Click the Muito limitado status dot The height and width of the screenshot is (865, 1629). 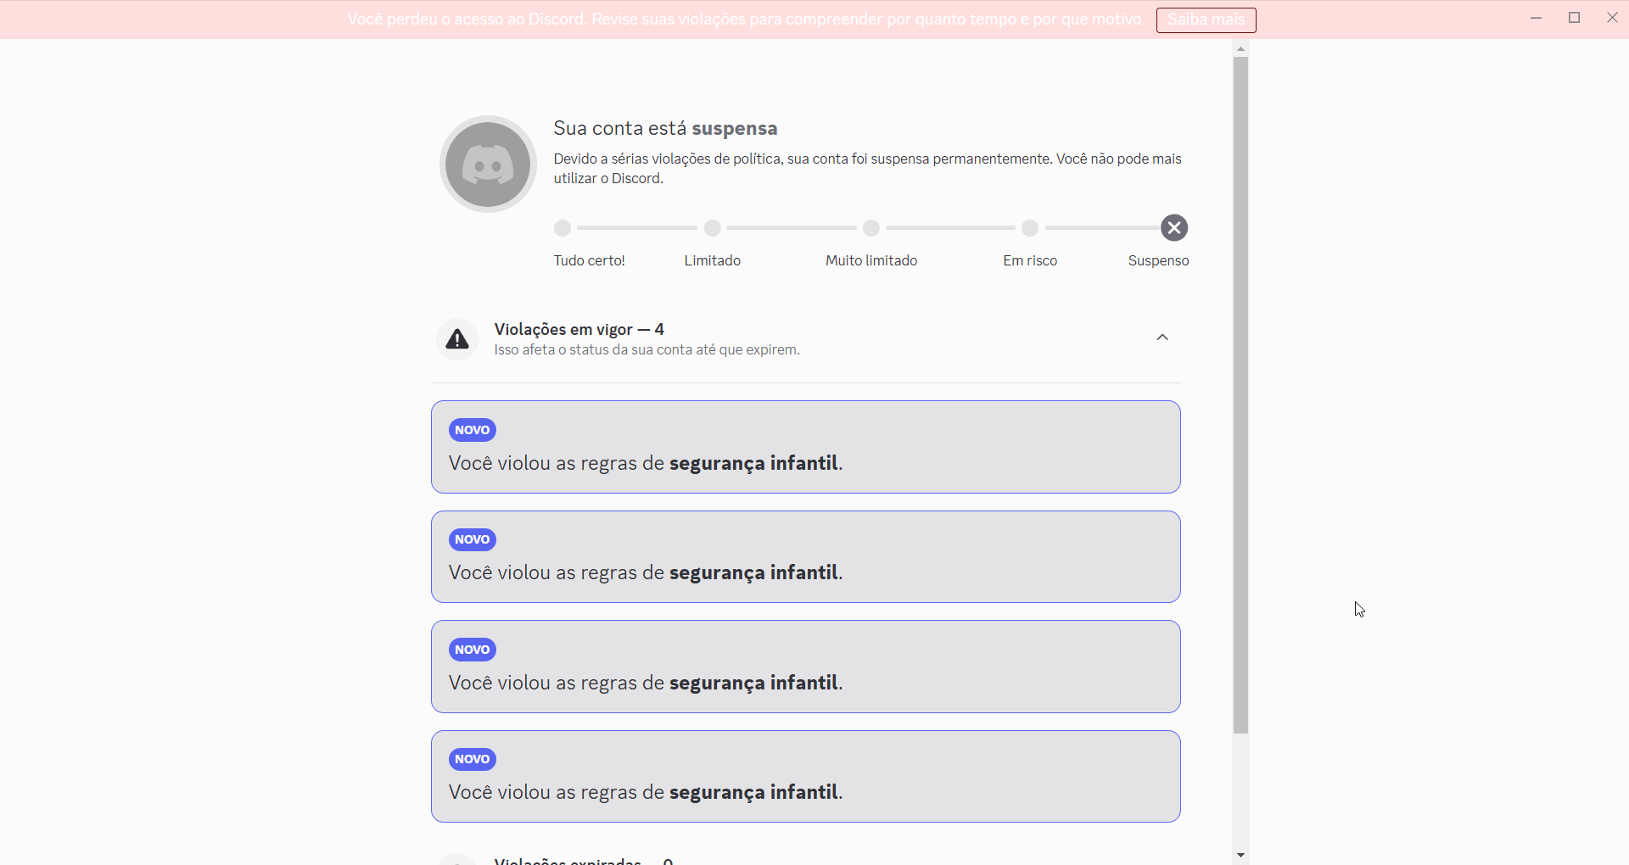(x=871, y=228)
